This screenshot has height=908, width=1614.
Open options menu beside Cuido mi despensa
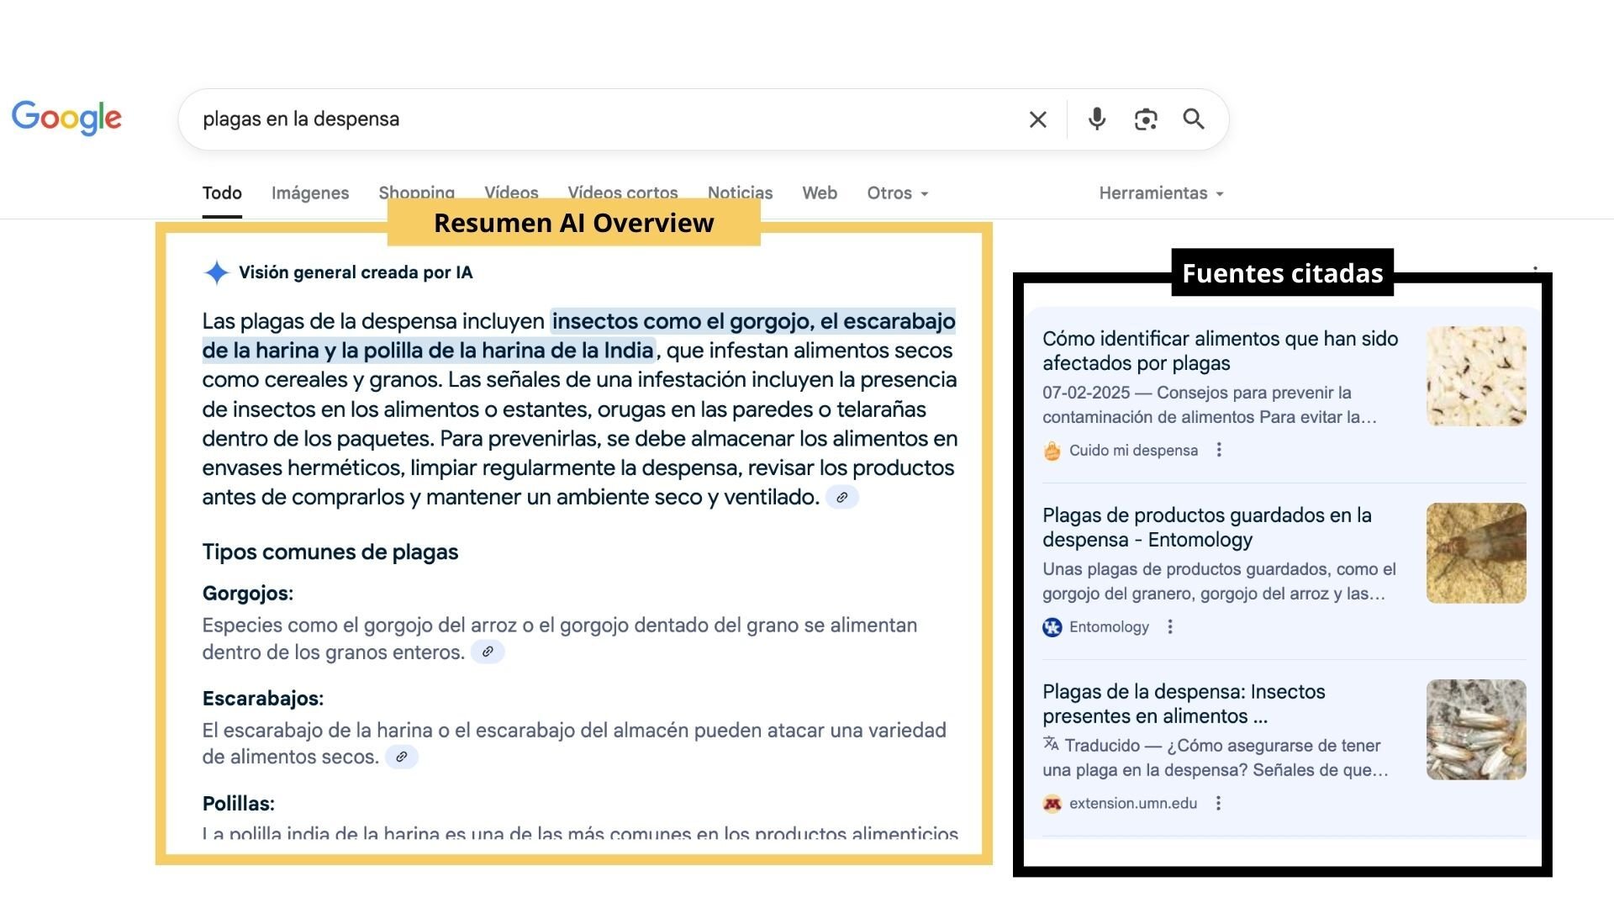click(1219, 451)
